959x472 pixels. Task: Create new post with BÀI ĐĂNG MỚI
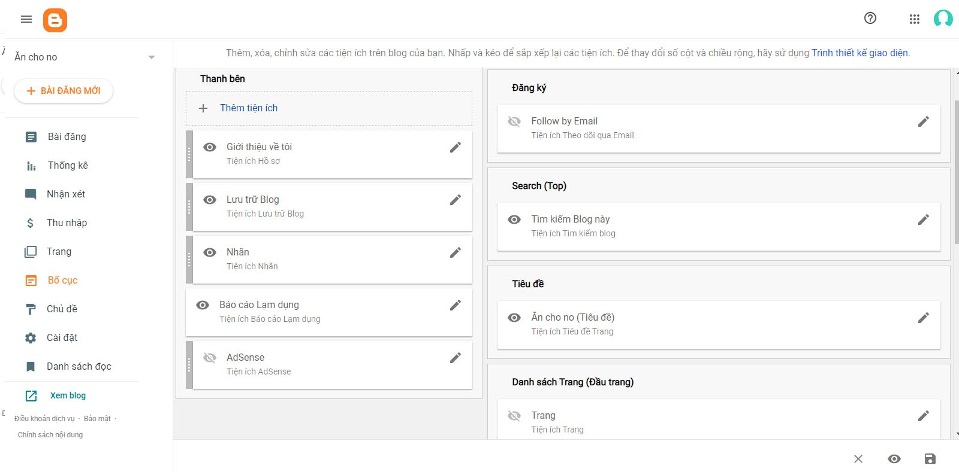[x=64, y=91]
